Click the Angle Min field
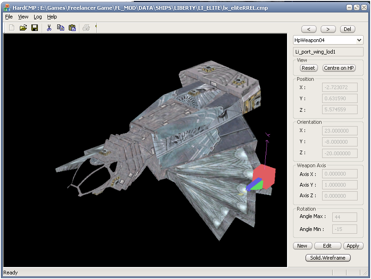371x279 pixels. [345, 229]
